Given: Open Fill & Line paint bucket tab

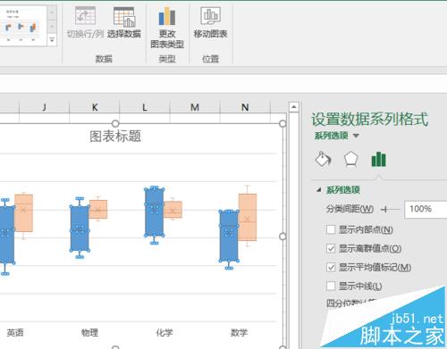Looking at the screenshot, I should [323, 160].
